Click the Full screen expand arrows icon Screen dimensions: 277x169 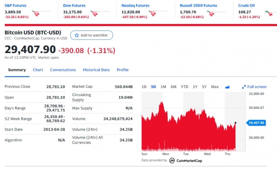[244, 87]
